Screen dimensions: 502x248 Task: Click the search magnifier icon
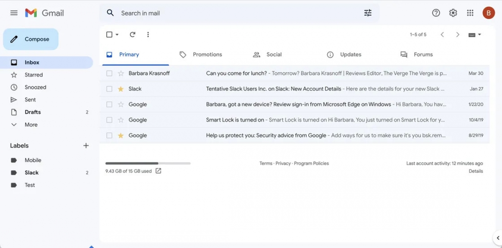click(110, 13)
